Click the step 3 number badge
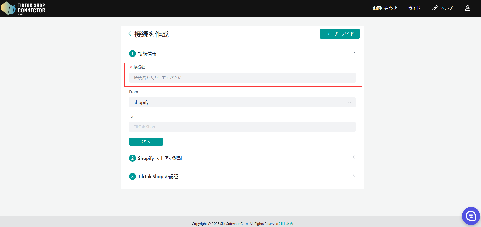Screen dimensions: 481x227 point(132,176)
